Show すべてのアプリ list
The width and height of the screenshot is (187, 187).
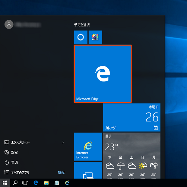pyautogui.click(x=17, y=173)
